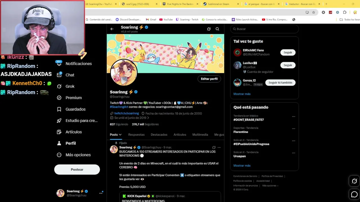This screenshot has width=360, height=202.
Task: Click the #DONT_ERASE_FATE7 trend
Action: 249,120
